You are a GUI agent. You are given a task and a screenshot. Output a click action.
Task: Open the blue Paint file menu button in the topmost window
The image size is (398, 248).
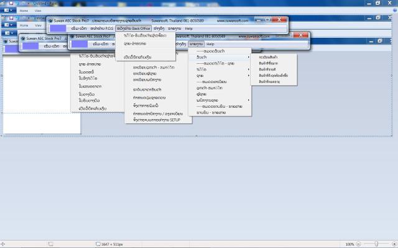coord(8,11)
